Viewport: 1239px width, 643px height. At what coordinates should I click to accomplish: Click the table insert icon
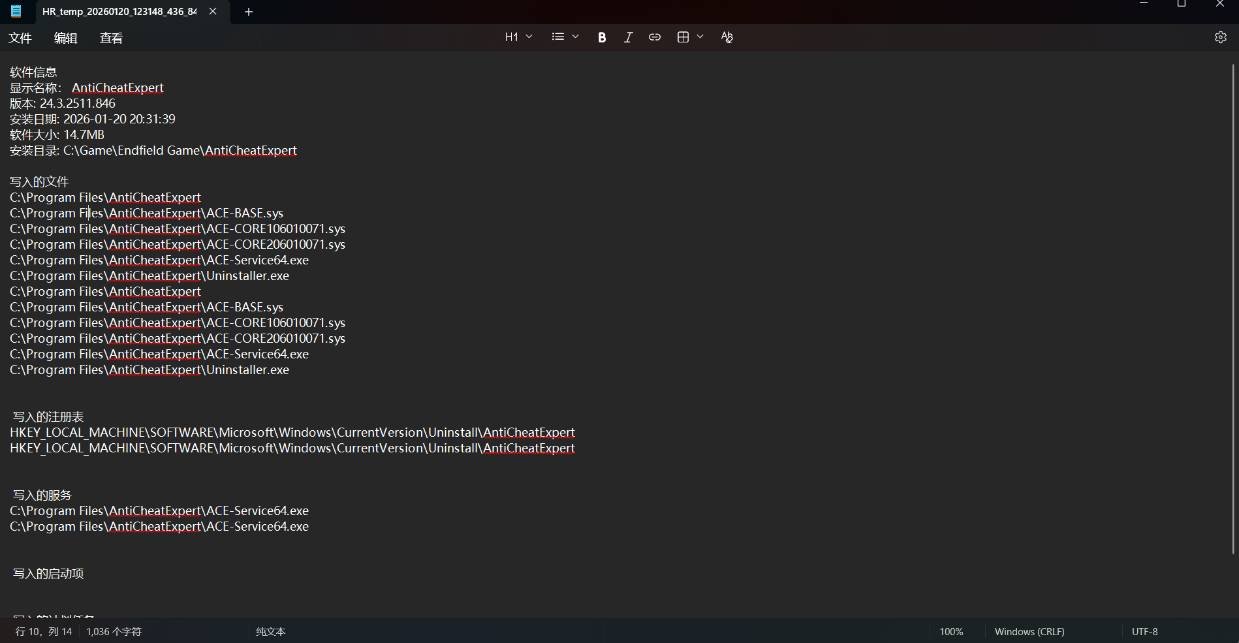click(683, 37)
